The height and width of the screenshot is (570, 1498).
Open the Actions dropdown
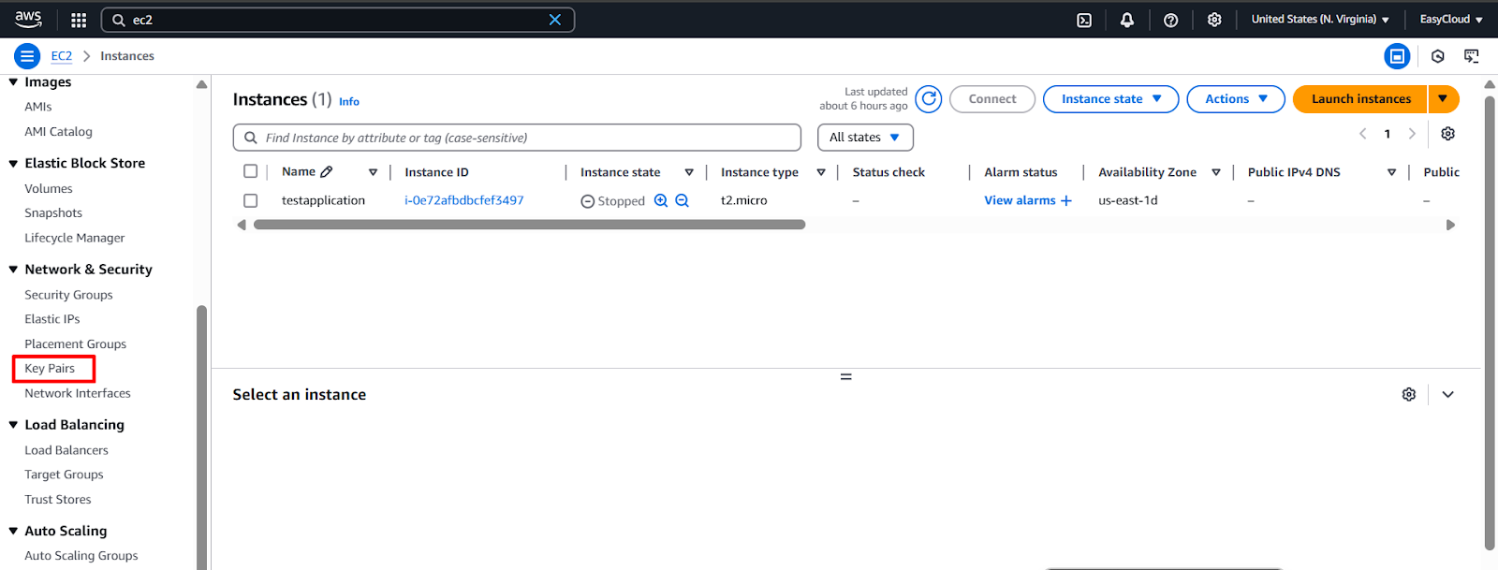1236,98
